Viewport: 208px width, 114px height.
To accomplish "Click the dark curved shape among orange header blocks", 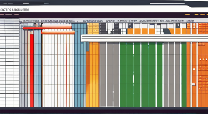I will point(167,31).
